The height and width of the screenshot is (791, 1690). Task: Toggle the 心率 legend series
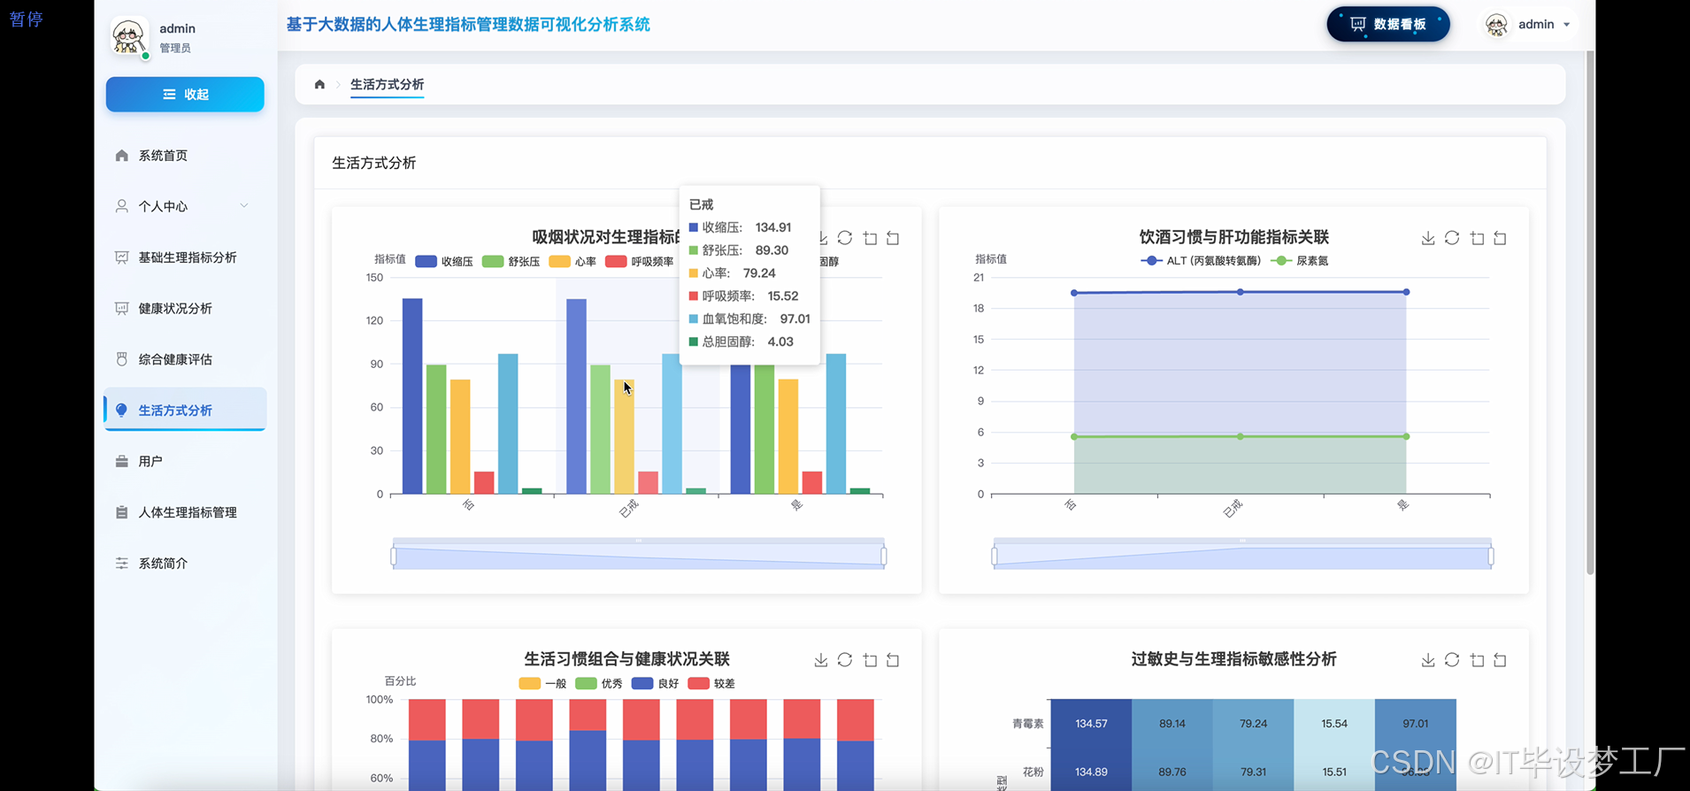(x=572, y=262)
